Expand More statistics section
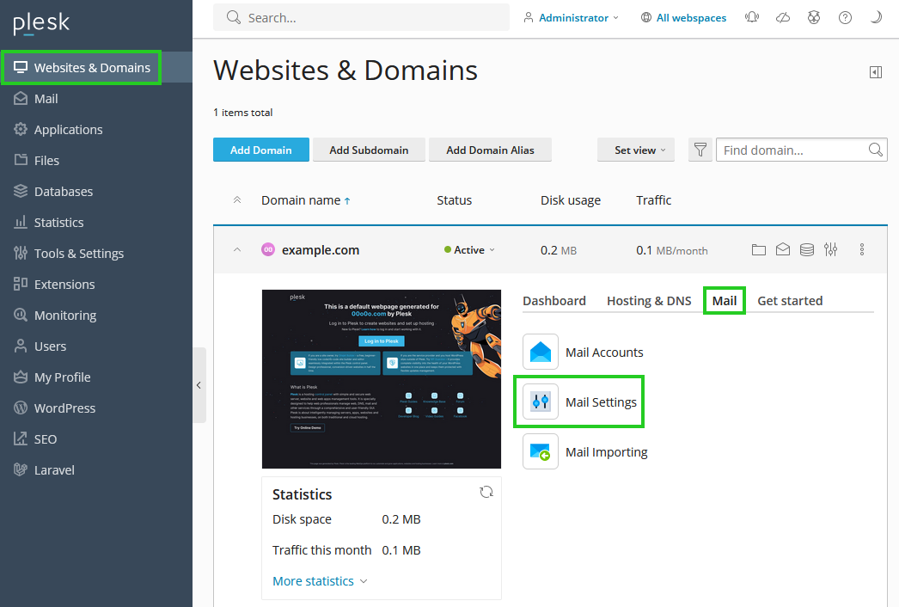 [319, 581]
